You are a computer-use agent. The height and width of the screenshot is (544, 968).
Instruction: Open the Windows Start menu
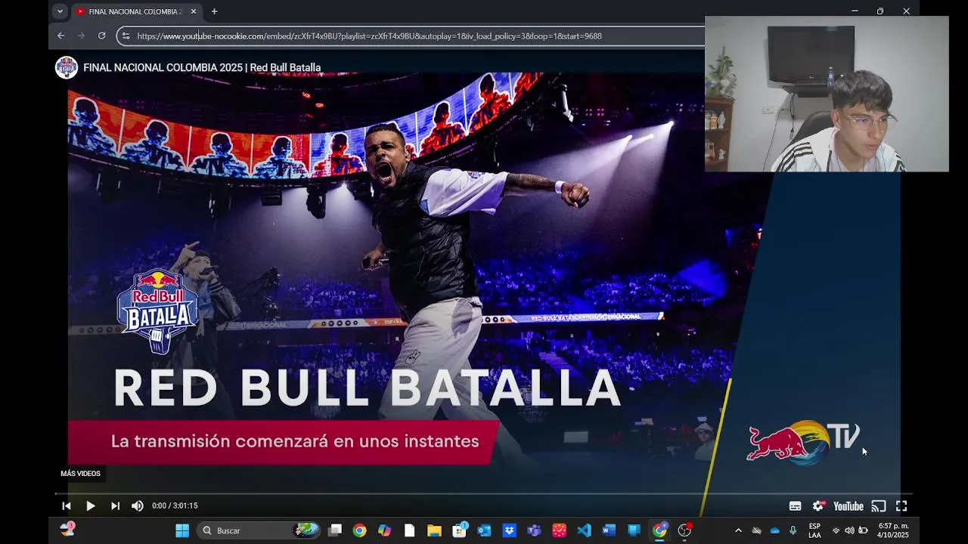point(182,530)
